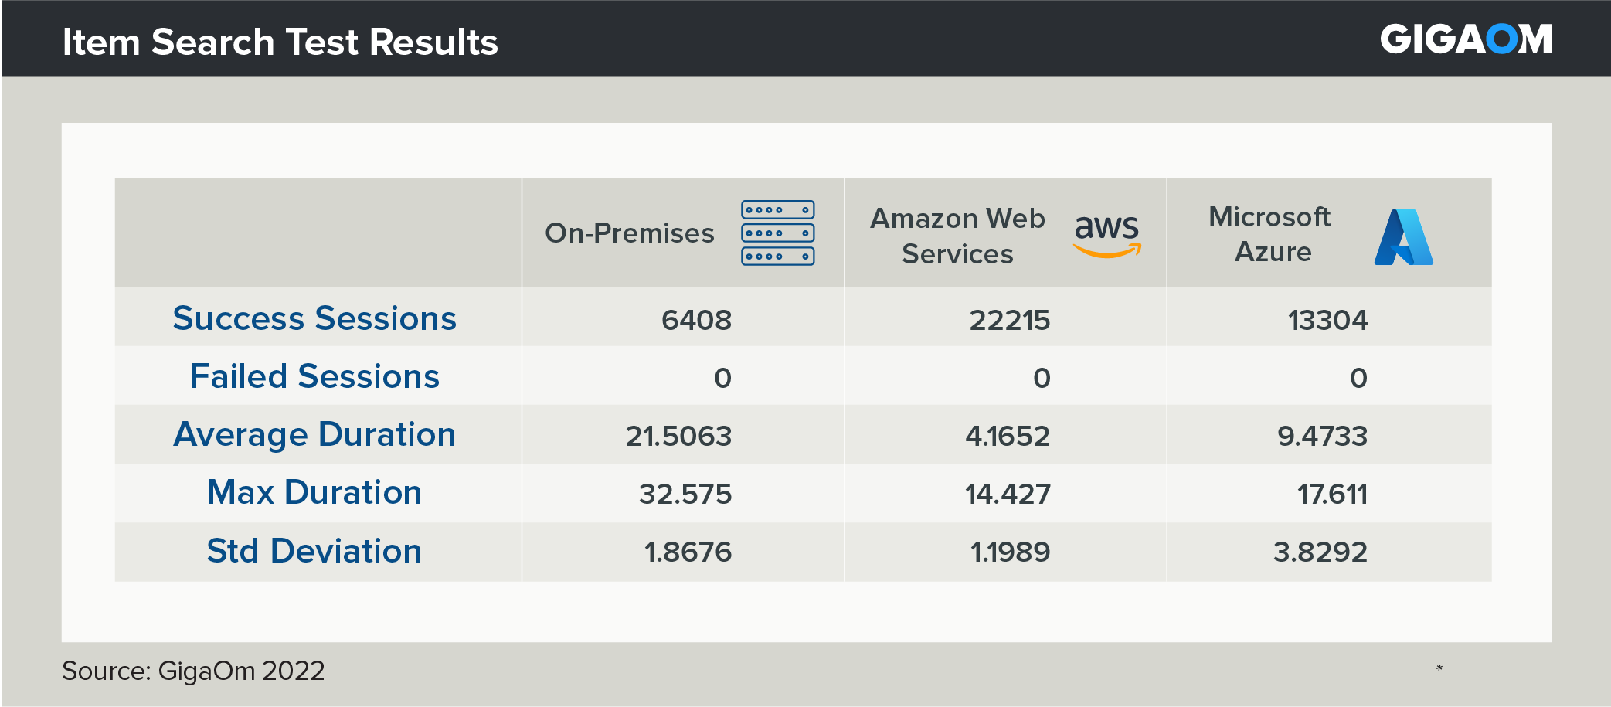Image resolution: width=1611 pixels, height=707 pixels.
Task: Click the Amazon Web Services header text
Action: coord(957,236)
